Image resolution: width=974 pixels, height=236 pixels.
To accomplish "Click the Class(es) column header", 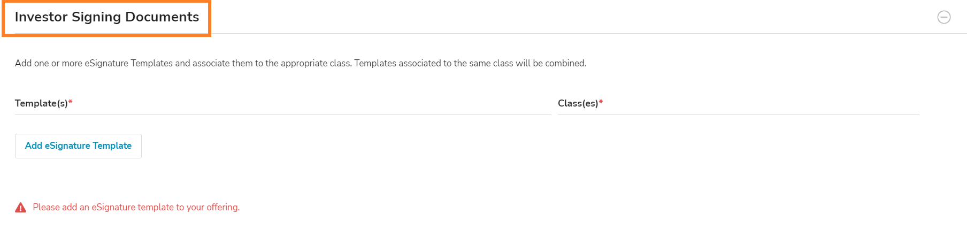I will point(578,103).
